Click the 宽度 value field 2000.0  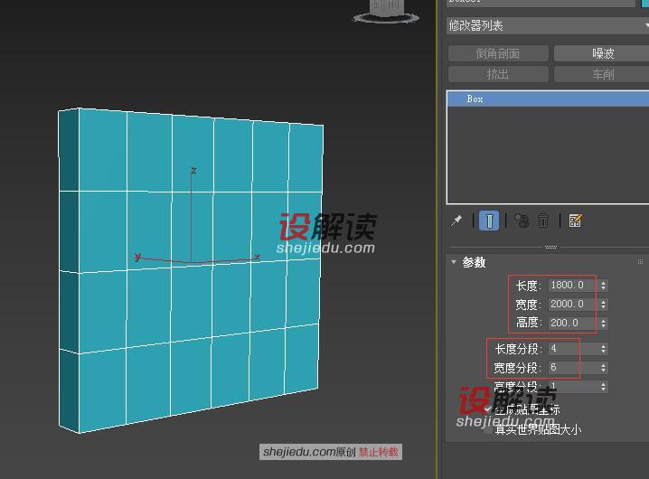click(x=573, y=304)
